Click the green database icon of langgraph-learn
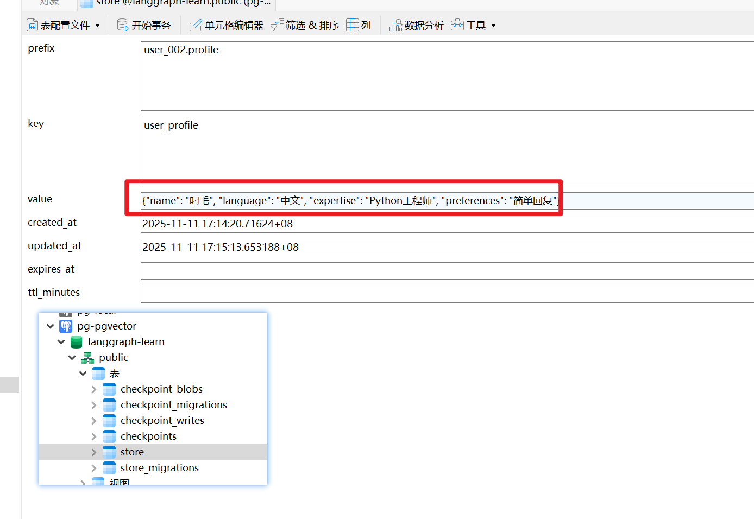The height and width of the screenshot is (519, 754). (77, 342)
